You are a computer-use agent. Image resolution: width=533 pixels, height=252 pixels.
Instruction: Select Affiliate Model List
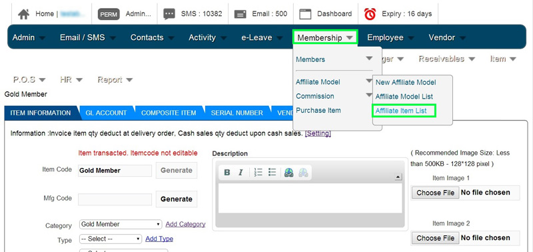click(x=404, y=97)
